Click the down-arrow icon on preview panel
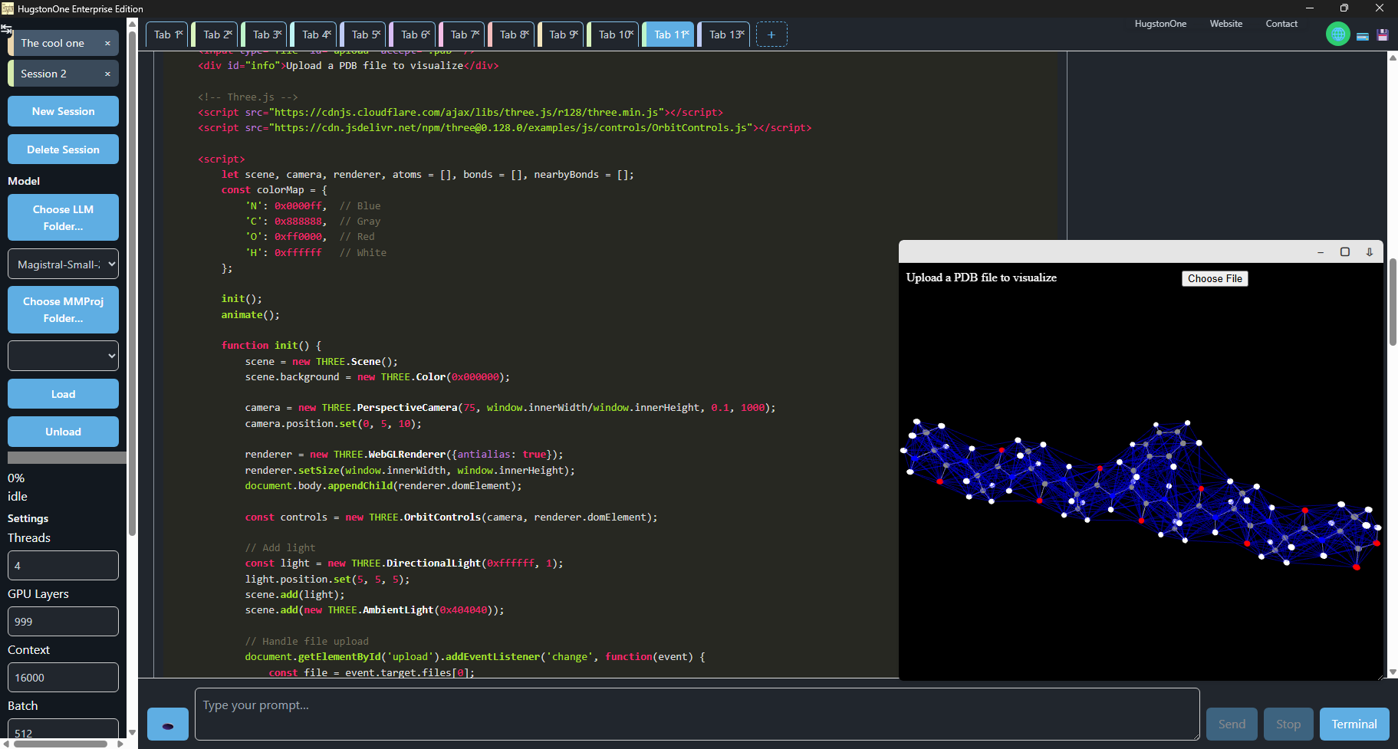 click(1370, 252)
